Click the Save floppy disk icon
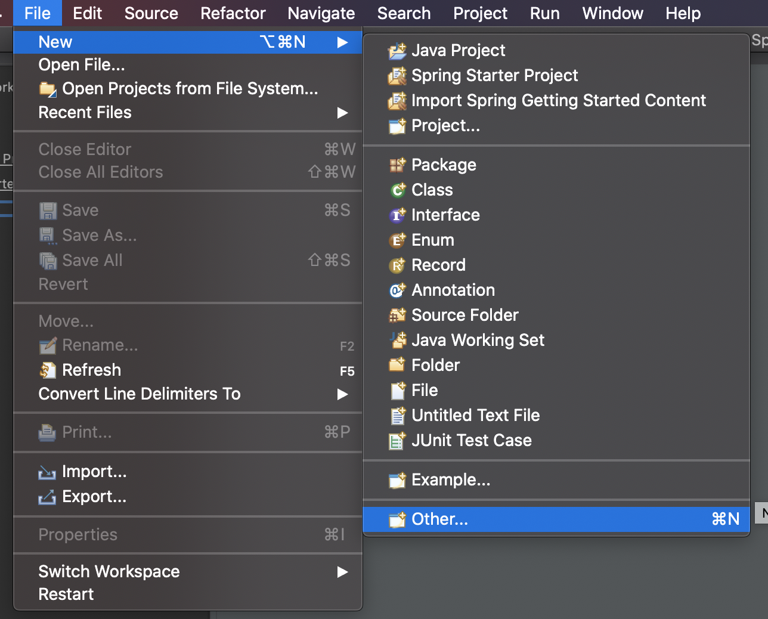The image size is (768, 619). click(48, 211)
